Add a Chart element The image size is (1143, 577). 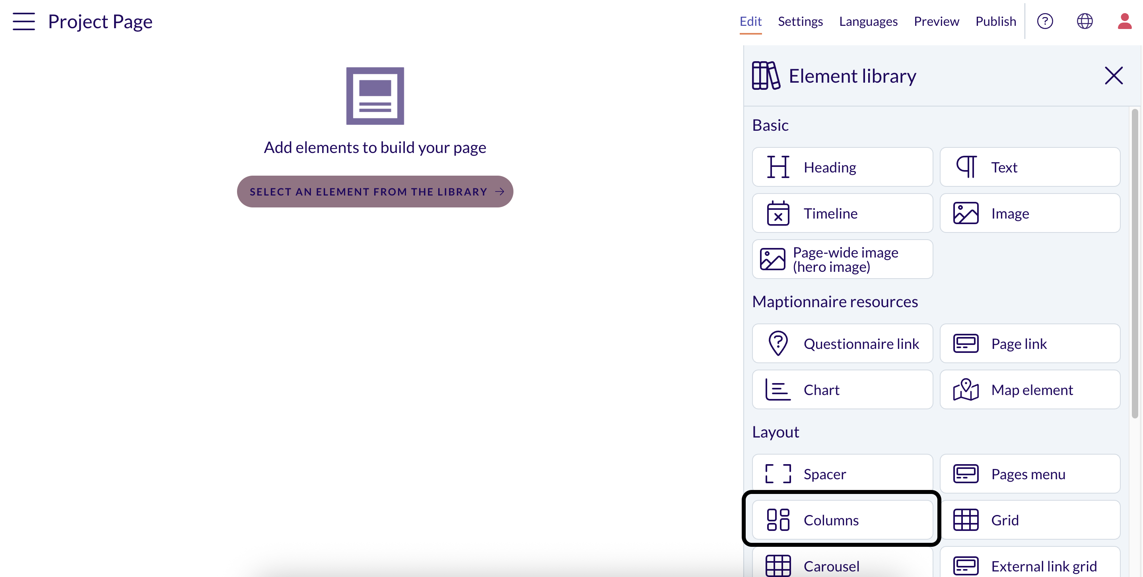[x=842, y=390]
